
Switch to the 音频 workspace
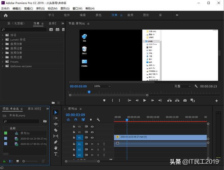pos(130,15)
